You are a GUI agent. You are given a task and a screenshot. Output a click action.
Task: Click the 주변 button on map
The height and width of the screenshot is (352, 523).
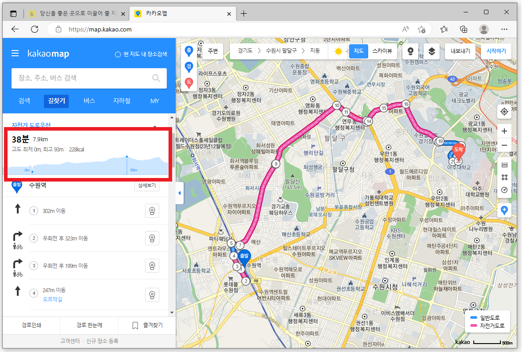[213, 51]
